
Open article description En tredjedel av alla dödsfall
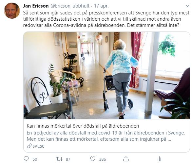click(106, 133)
